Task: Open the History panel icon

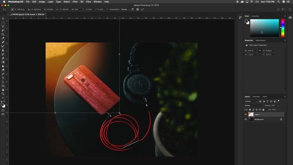Action: point(240,17)
